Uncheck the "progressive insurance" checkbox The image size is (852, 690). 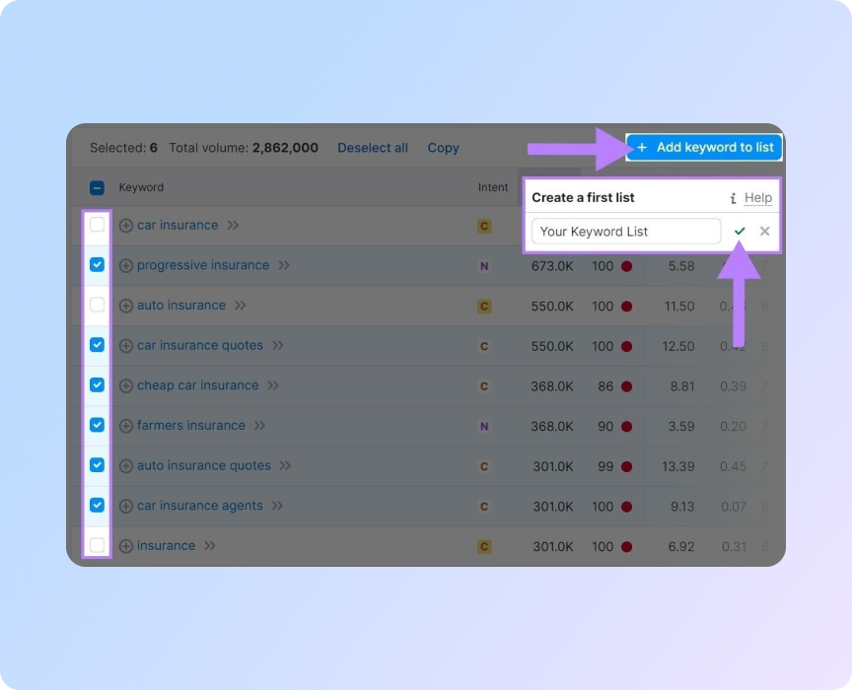point(97,264)
